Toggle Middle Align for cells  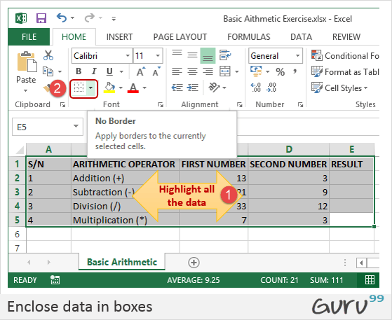point(192,55)
